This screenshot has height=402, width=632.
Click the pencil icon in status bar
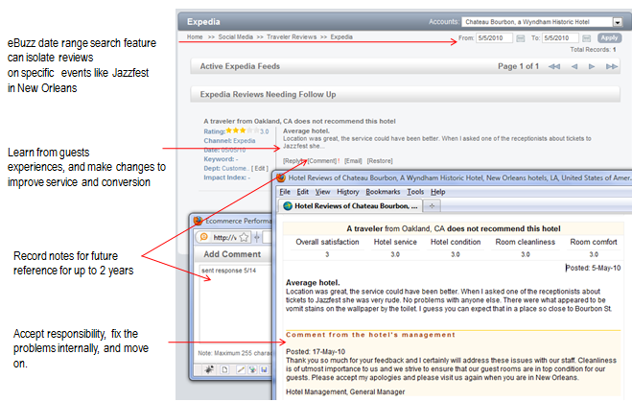tap(241, 369)
